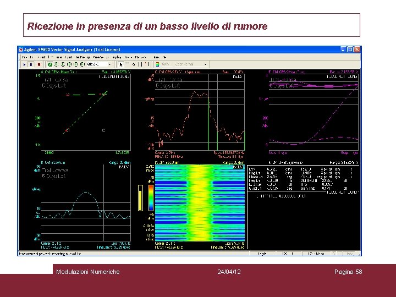Click the yellow level indicator bar
Screen dimensions: 396x297
tap(140, 198)
